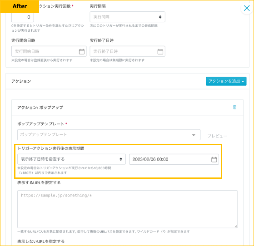Viewport: 254px width, 246px height.
Task: Click the 実行間隔 label
Action: tap(98, 6)
